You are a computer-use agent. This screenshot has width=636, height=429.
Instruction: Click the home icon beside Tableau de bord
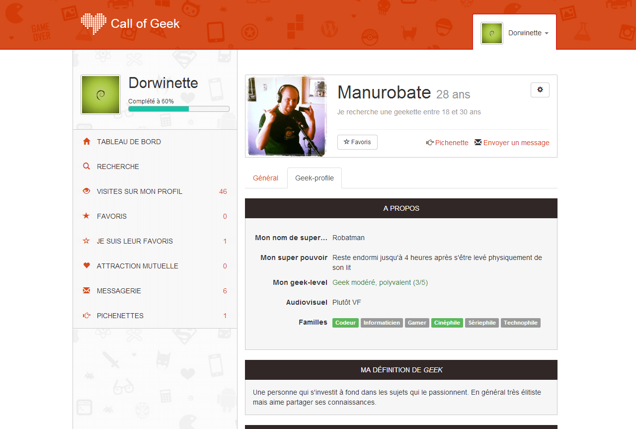click(86, 142)
